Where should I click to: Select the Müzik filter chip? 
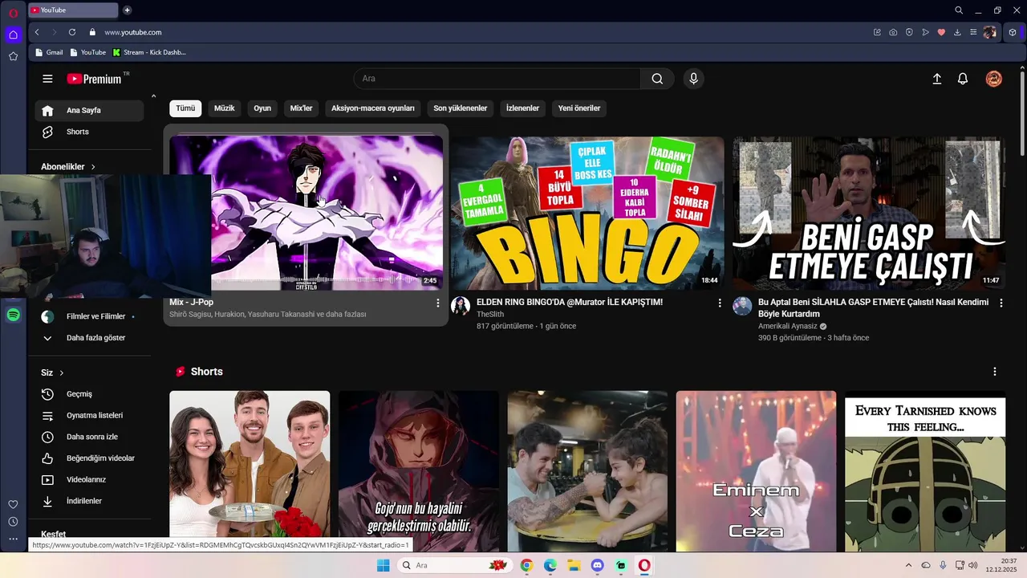pos(225,108)
